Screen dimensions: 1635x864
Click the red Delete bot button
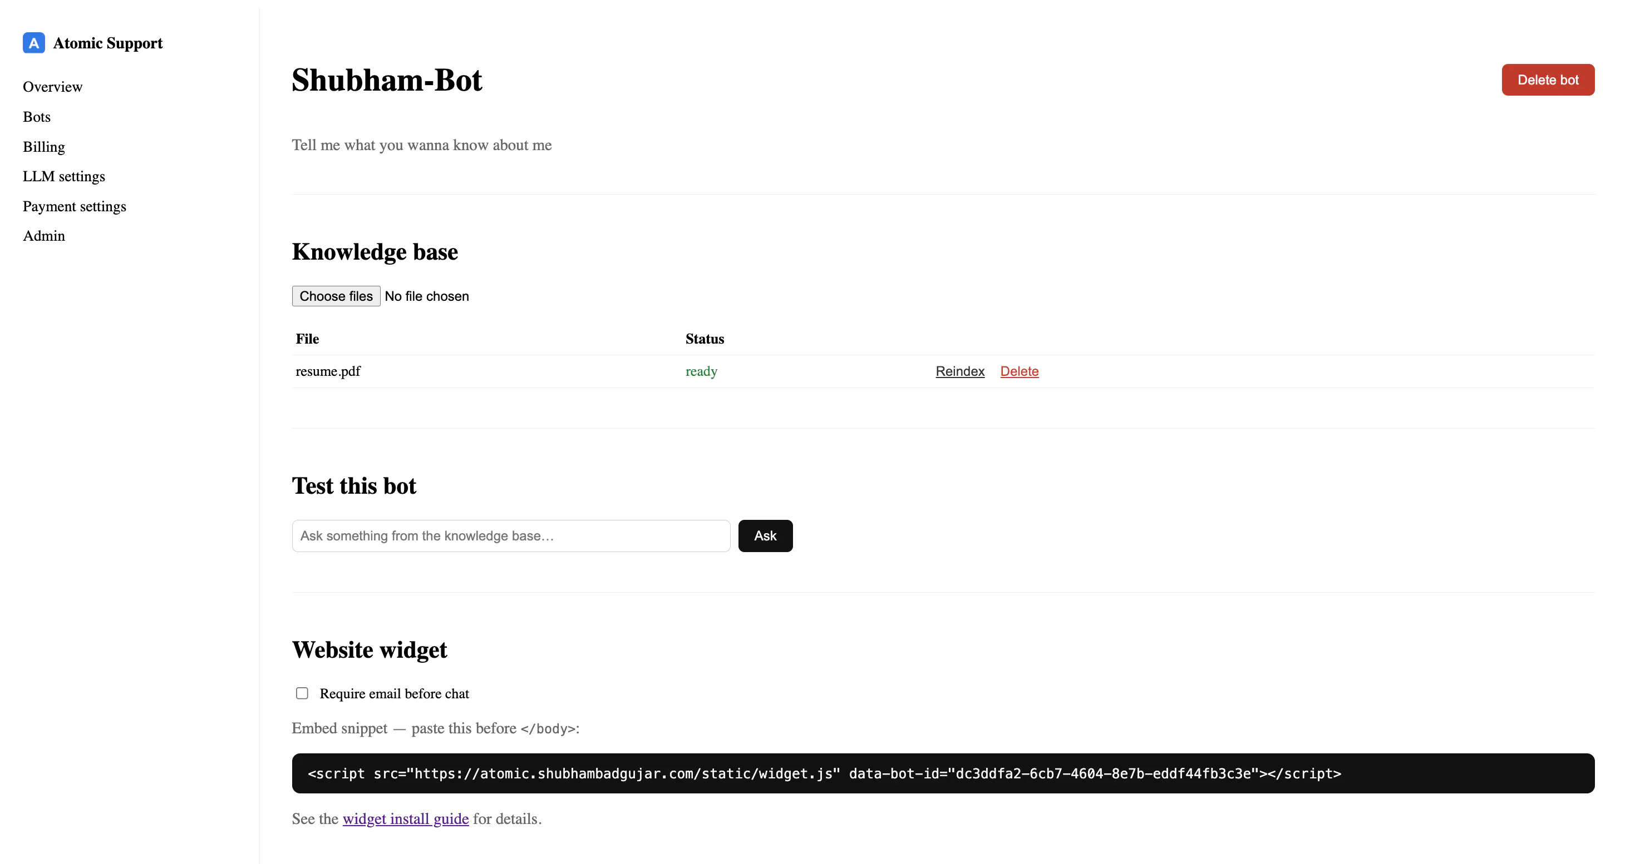1548,80
